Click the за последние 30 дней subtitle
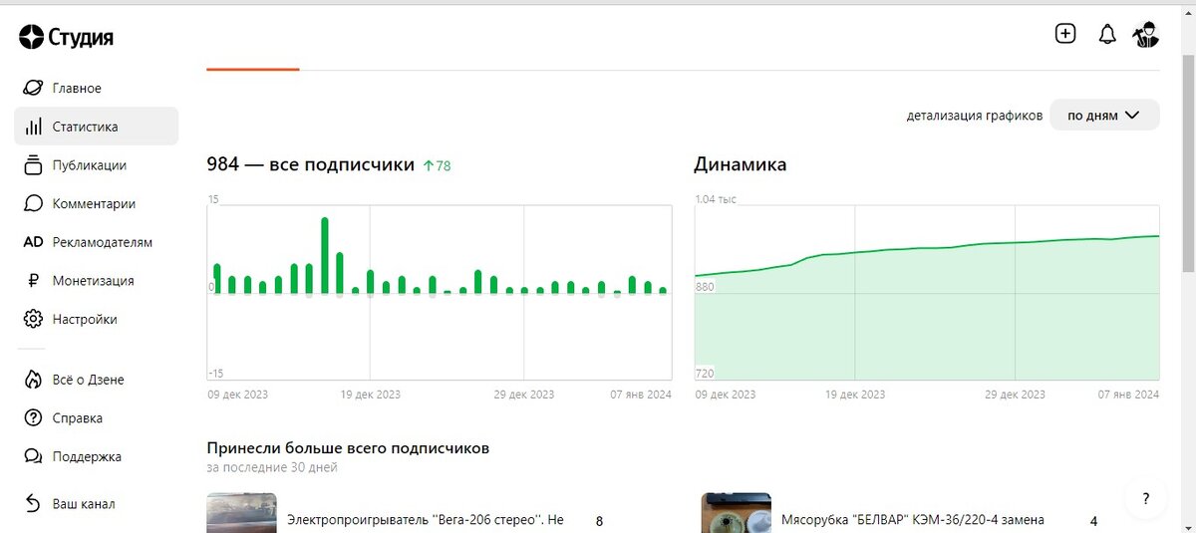1196x533 pixels. (x=272, y=467)
